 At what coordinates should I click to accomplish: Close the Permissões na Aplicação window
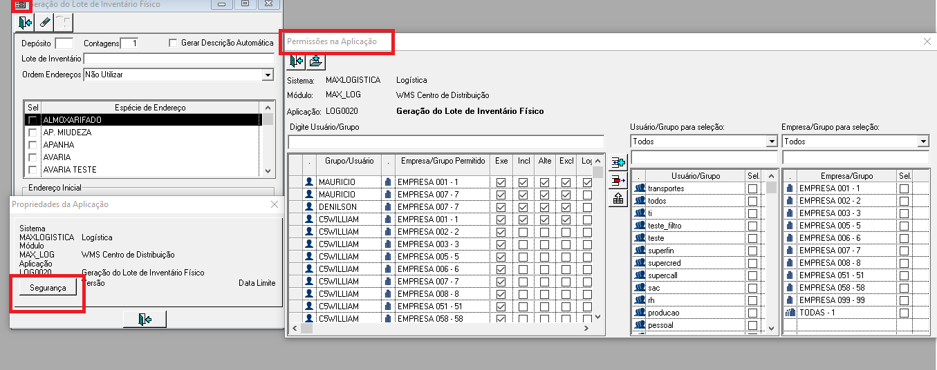pyautogui.click(x=927, y=41)
